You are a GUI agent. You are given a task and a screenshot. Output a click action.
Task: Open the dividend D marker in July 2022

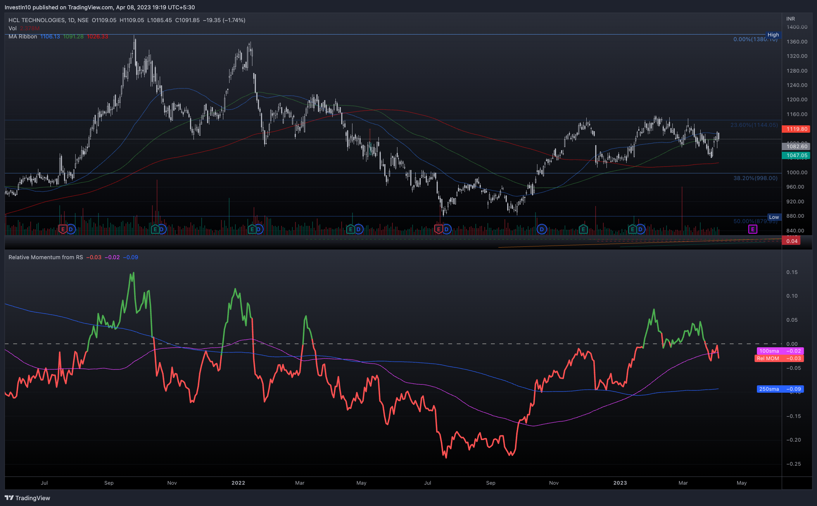pos(447,229)
